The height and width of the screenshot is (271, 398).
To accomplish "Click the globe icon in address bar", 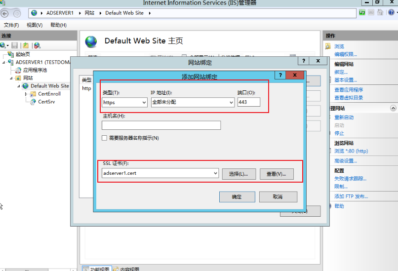I will tap(34, 13).
